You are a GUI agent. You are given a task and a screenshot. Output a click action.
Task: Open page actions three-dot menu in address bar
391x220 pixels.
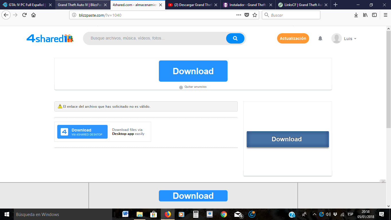click(x=239, y=15)
